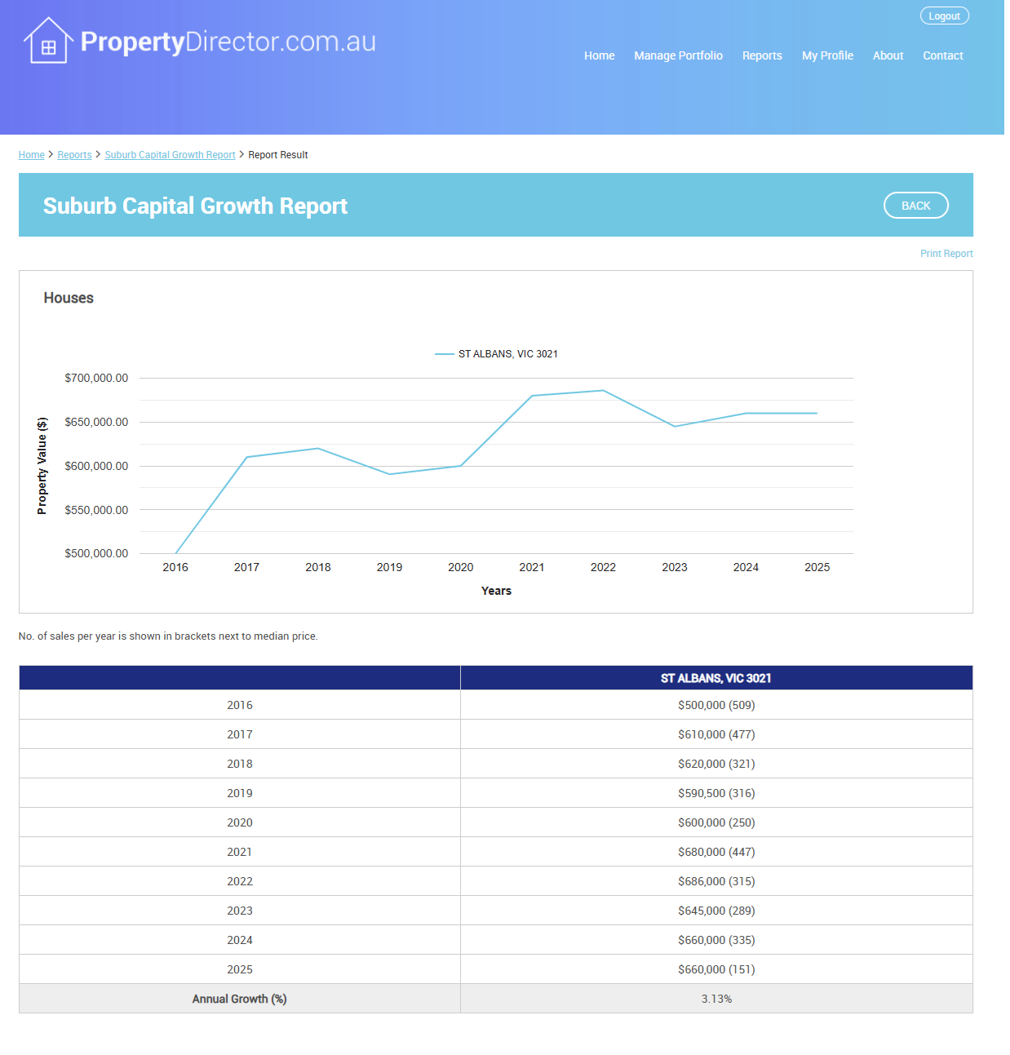Toggle the ST ALBANS legend line swatch
1010x1055 pixels.
[x=445, y=354]
